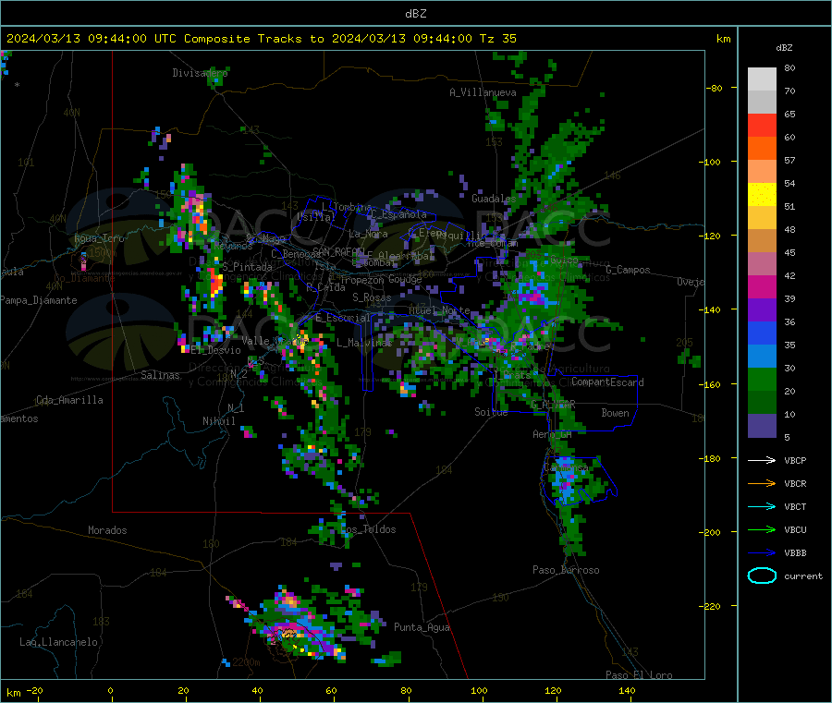Image resolution: width=832 pixels, height=703 pixels.
Task: Click the CompantEscard place label
Action: [607, 382]
